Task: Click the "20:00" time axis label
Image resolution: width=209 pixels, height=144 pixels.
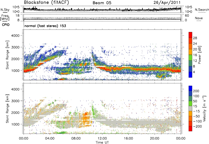Action: point(155,139)
